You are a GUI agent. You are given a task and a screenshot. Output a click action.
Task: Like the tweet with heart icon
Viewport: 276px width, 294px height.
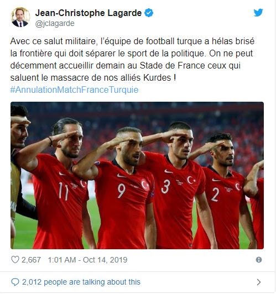coord(15,260)
